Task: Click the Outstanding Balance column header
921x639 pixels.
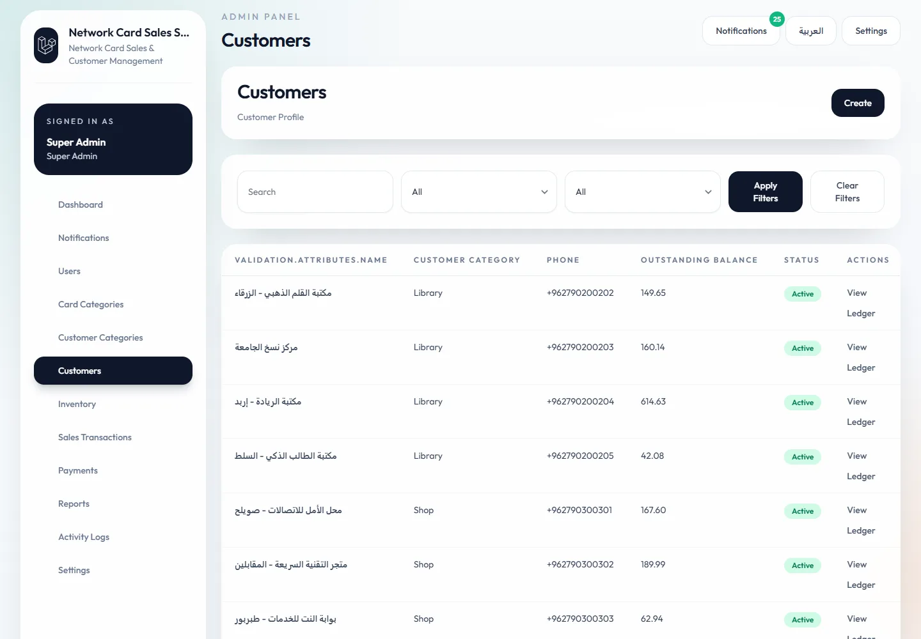Action: (x=699, y=260)
